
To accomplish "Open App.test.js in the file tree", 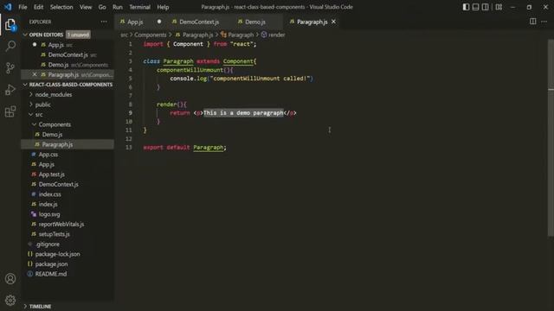I will point(52,175).
